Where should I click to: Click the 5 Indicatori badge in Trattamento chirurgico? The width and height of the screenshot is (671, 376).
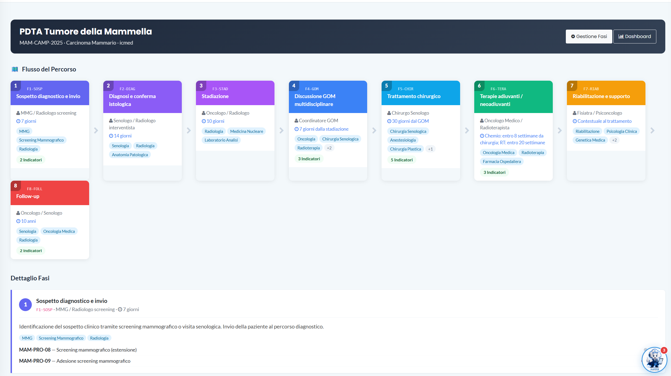tap(402, 160)
